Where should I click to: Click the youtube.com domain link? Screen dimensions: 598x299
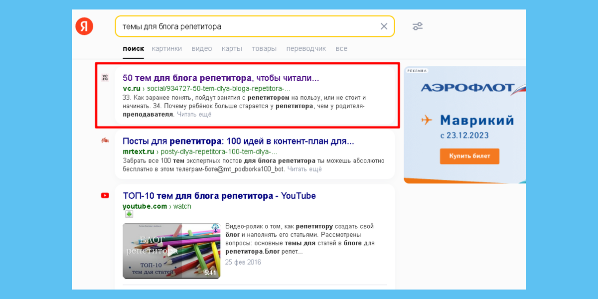pos(145,206)
